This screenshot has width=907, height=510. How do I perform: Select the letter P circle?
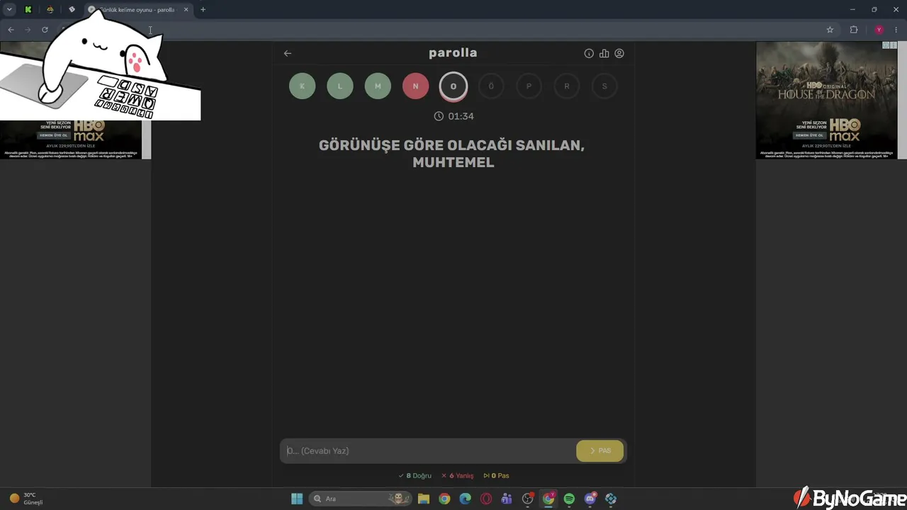click(529, 86)
